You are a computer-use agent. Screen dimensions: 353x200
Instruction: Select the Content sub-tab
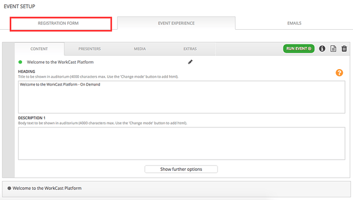click(x=39, y=49)
